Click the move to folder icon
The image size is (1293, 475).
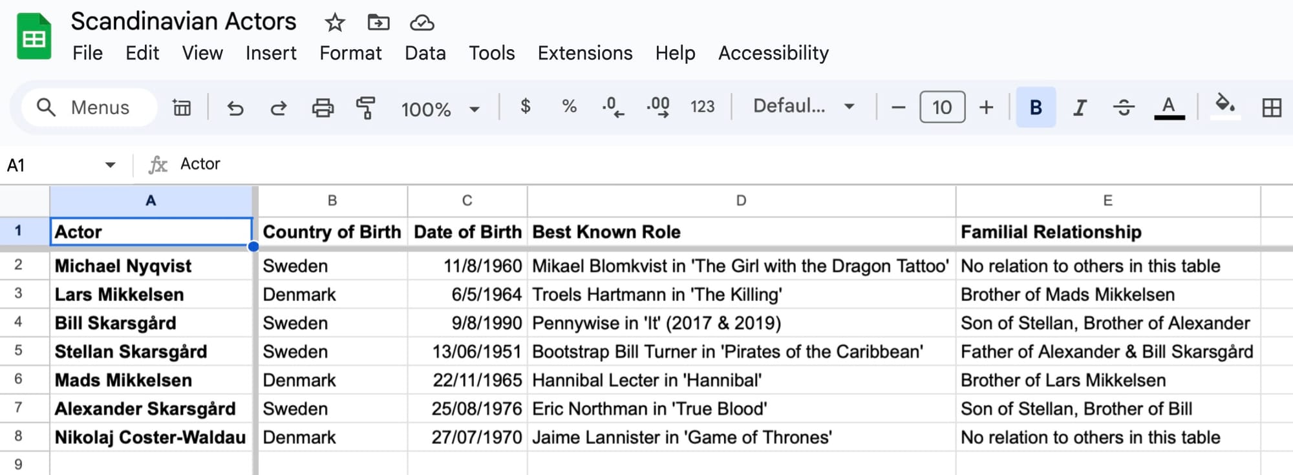coord(378,23)
